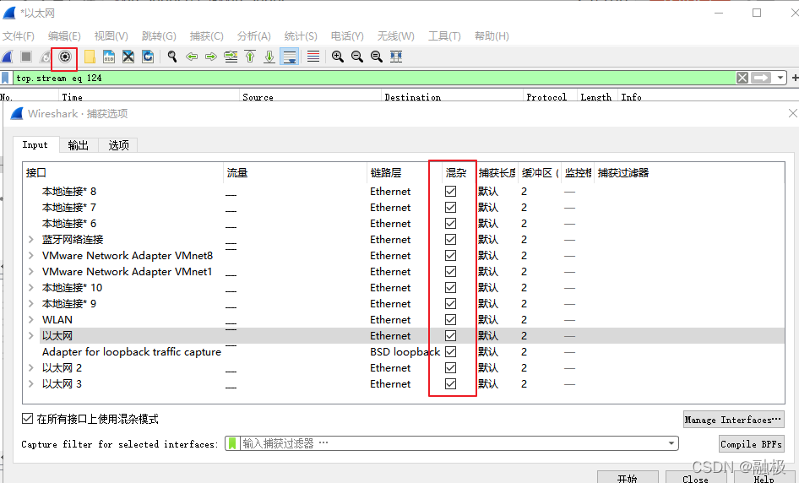Open display filter bookmark icon

[x=6, y=78]
